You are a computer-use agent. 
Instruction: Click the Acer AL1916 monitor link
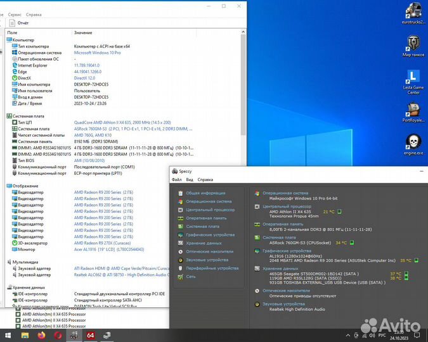109,250
